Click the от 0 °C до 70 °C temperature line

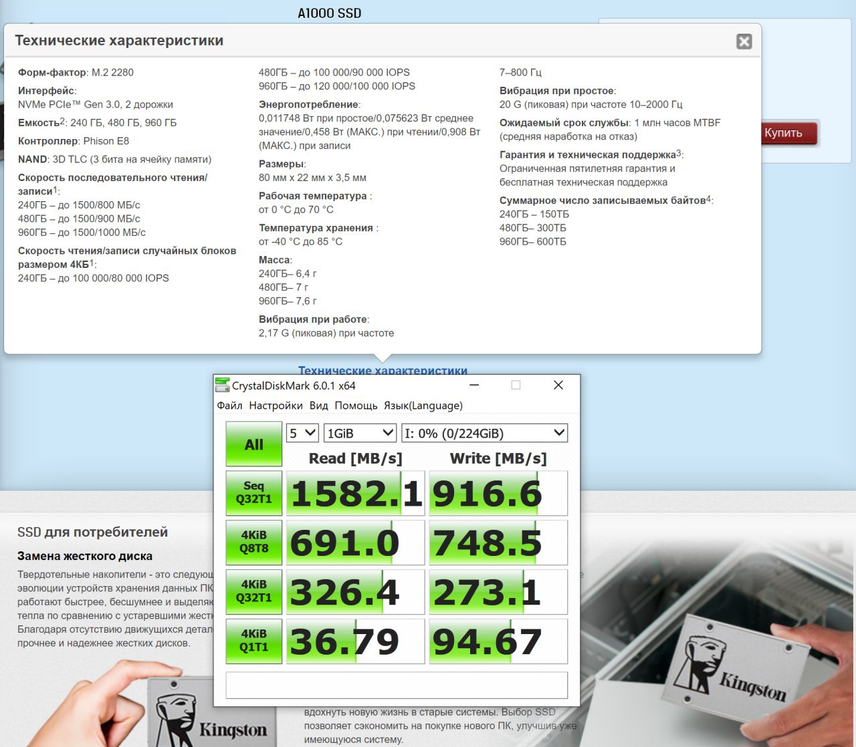(x=296, y=209)
